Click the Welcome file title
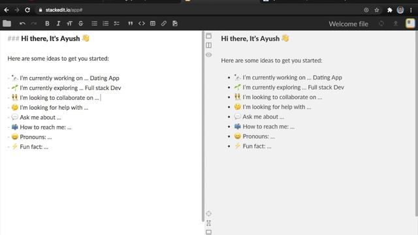This screenshot has height=235, width=418. click(x=348, y=23)
